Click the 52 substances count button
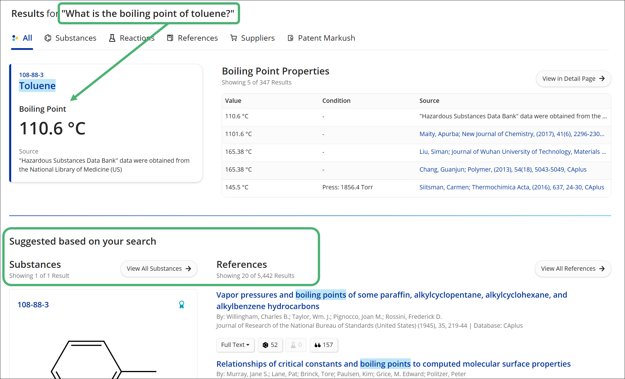Image resolution: width=625 pixels, height=379 pixels. 270,345
